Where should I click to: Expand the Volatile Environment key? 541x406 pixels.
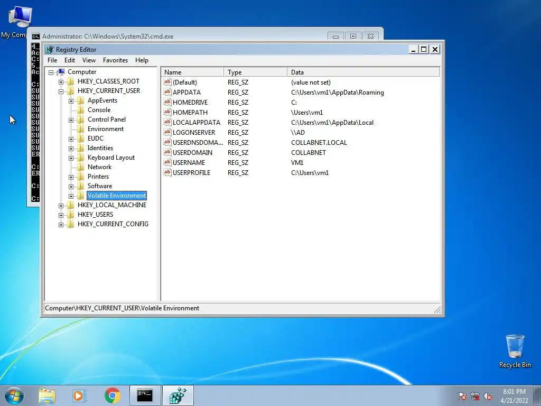[x=71, y=196]
